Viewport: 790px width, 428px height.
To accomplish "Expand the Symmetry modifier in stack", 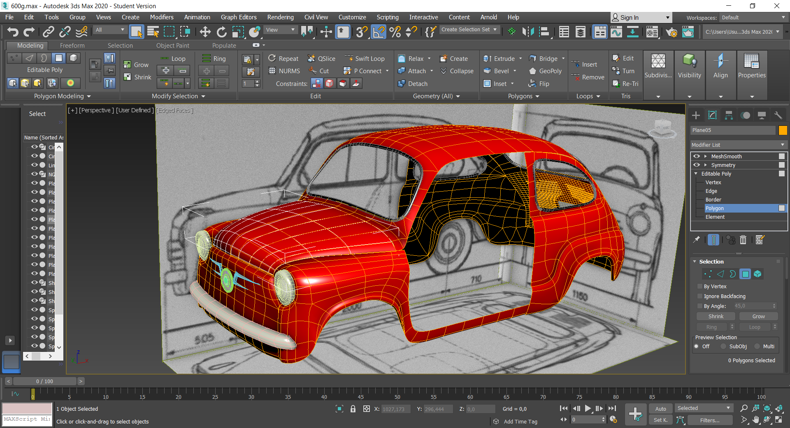I will [x=705, y=165].
